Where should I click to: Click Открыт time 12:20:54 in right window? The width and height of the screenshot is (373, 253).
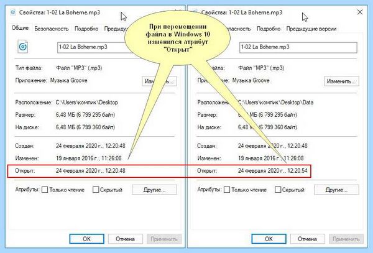pyautogui.click(x=297, y=171)
